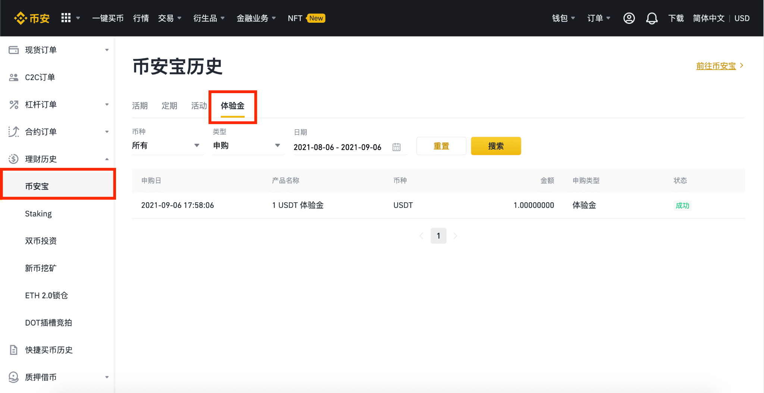The height and width of the screenshot is (393, 764).
Task: Click the 成功 status badge
Action: point(682,205)
